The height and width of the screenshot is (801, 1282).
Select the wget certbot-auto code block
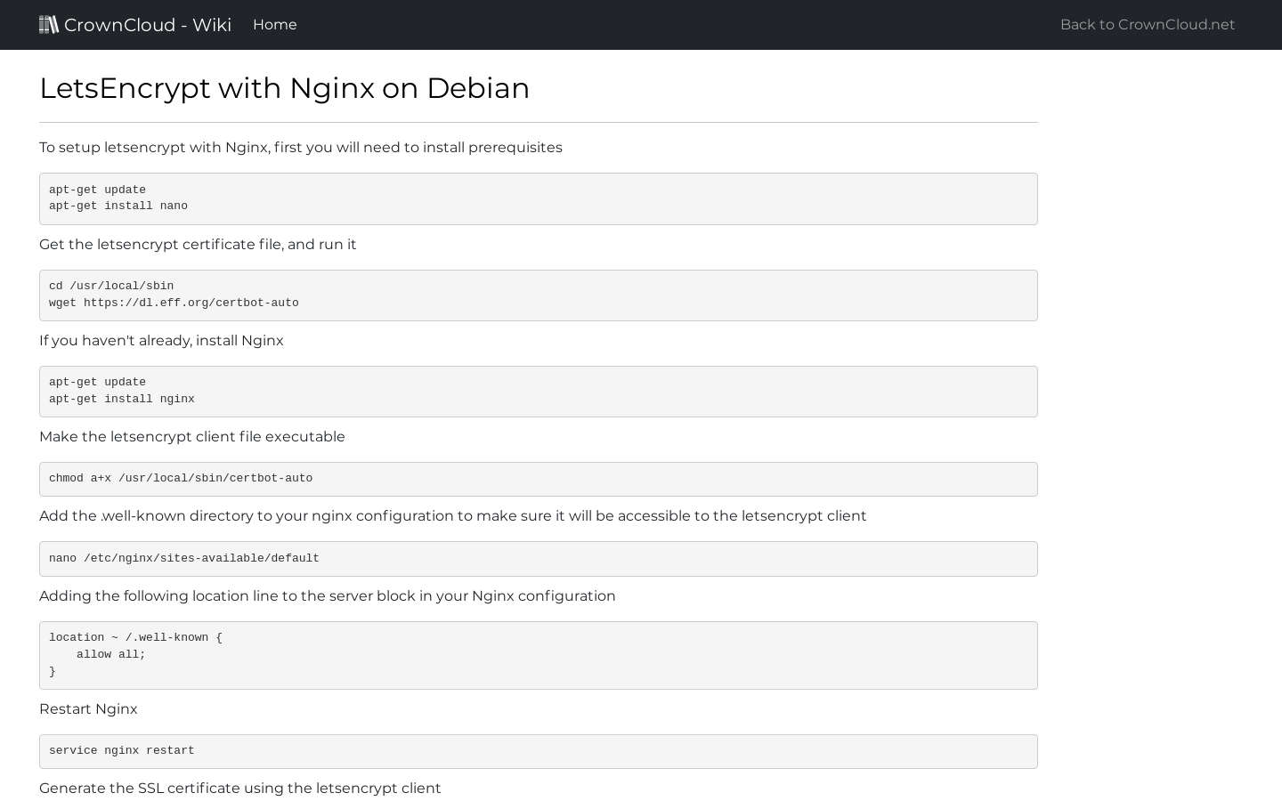click(x=538, y=295)
